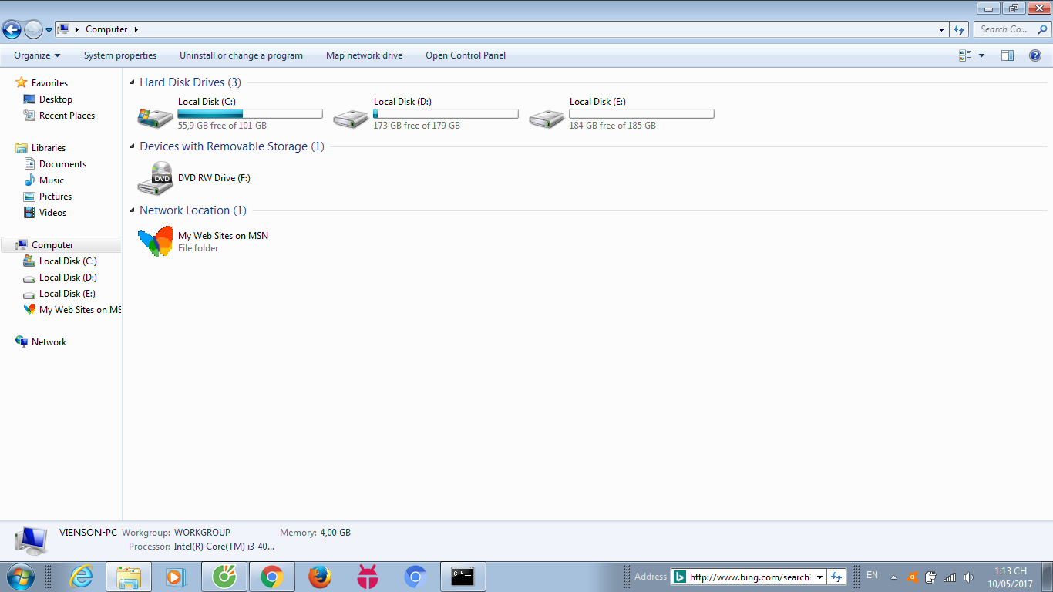The height and width of the screenshot is (592, 1053).
Task: Open Recent Places in the navigation pane
Action: [67, 116]
